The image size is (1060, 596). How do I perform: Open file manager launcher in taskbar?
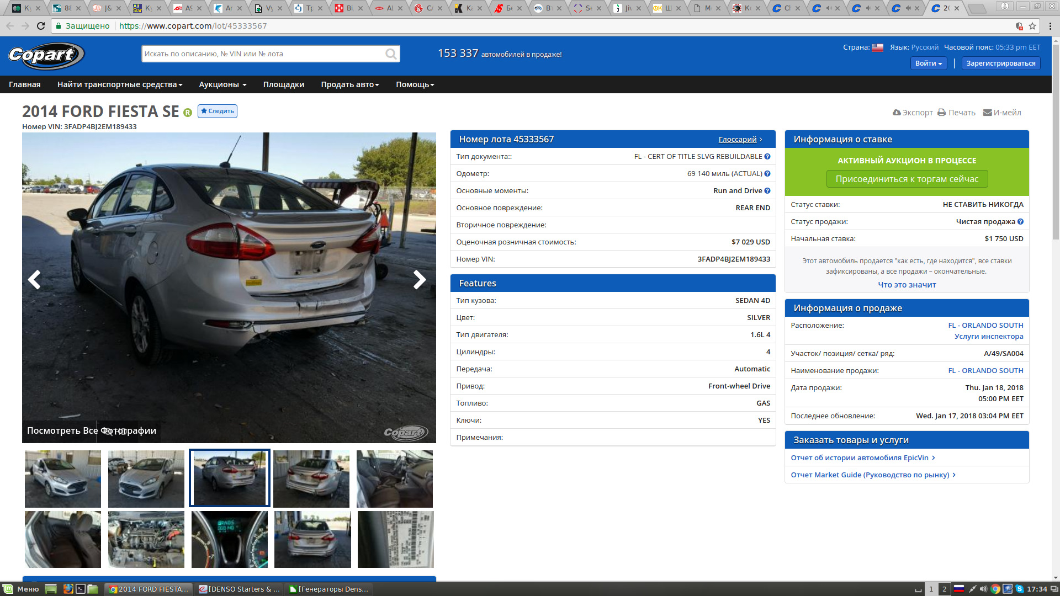pyautogui.click(x=93, y=589)
